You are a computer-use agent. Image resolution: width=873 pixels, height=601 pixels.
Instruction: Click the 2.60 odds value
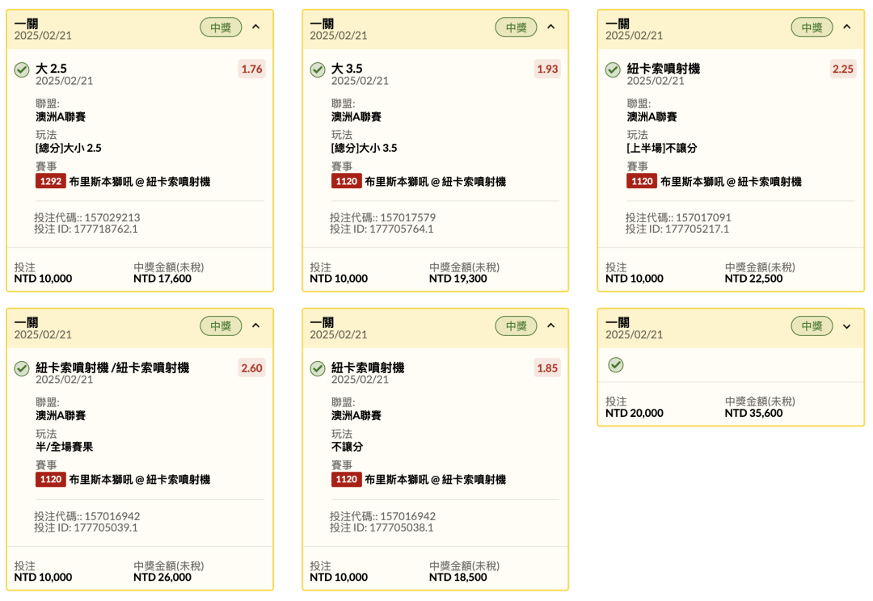[251, 368]
